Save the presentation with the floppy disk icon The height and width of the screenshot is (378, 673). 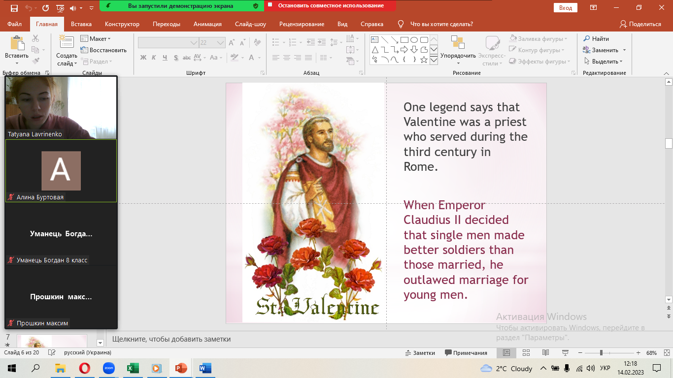[14, 8]
